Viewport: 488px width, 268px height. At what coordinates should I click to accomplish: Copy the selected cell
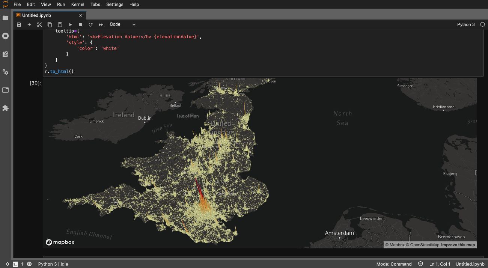click(50, 24)
